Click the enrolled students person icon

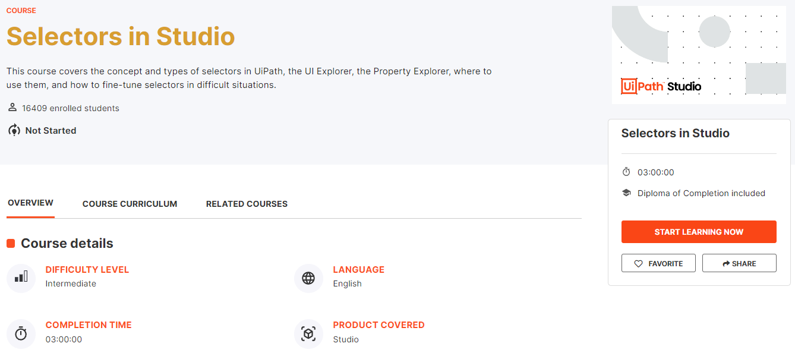tap(12, 108)
